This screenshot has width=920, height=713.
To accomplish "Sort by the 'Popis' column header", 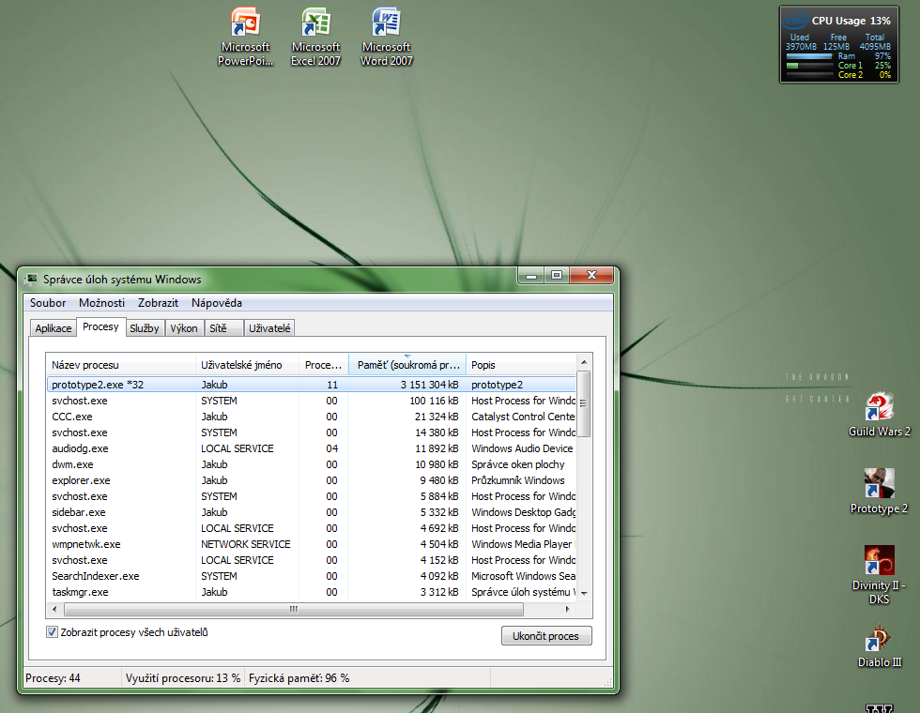I will pyautogui.click(x=521, y=365).
